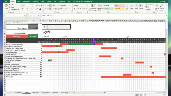This screenshot has height=96, width=171.
Task: Apply Percent Style format
Action: (x=78, y=9)
